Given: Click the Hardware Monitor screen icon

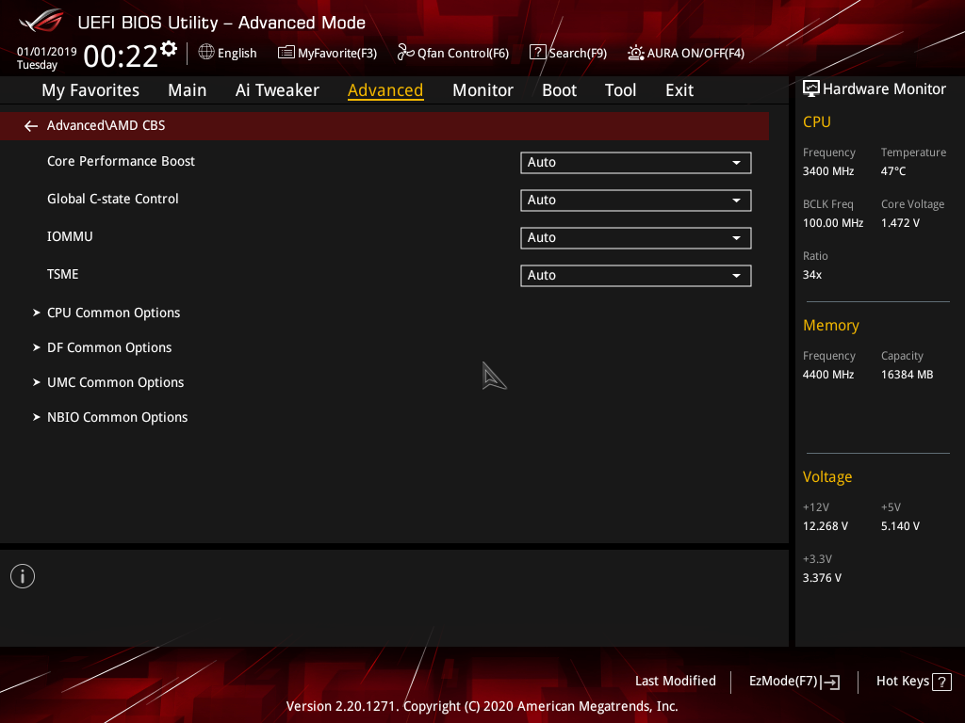Looking at the screenshot, I should (811, 89).
